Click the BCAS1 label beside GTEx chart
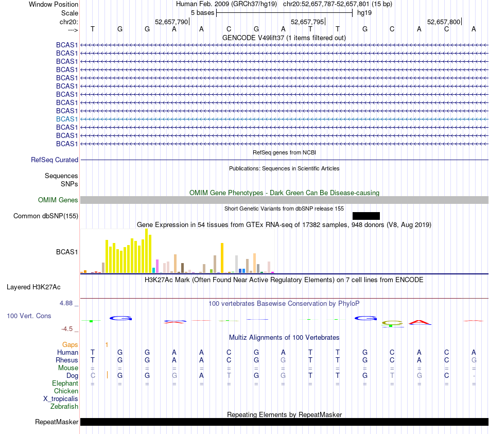The image size is (489, 434). click(67, 252)
